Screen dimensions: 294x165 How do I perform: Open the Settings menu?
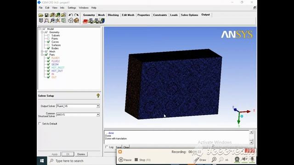click(x=72, y=8)
